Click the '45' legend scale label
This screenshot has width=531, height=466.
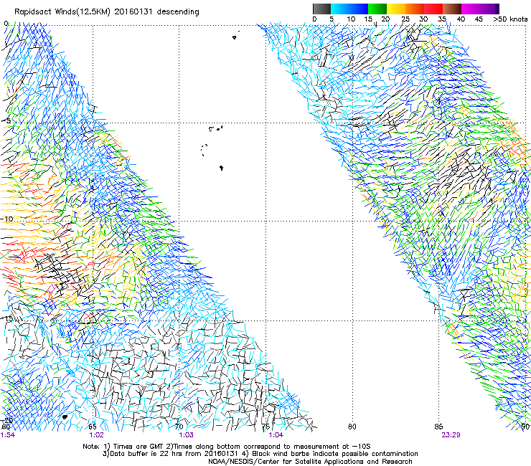pyautogui.click(x=479, y=19)
